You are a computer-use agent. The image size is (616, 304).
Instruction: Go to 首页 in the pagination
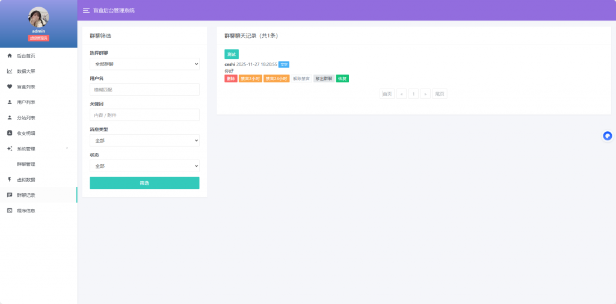[387, 94]
